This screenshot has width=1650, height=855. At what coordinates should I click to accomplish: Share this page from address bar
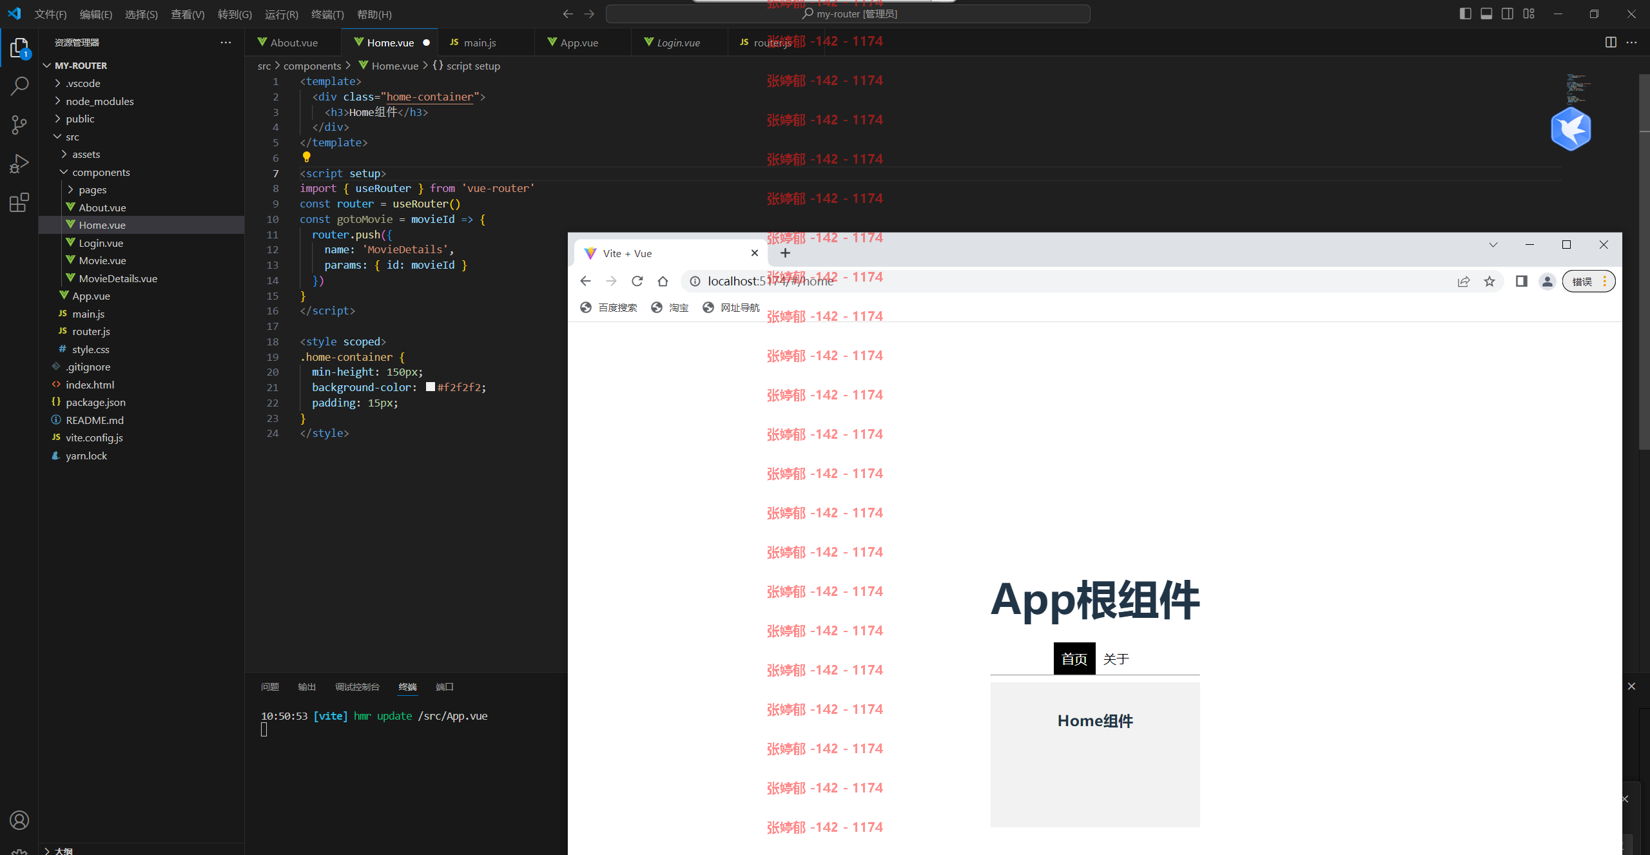click(1464, 281)
